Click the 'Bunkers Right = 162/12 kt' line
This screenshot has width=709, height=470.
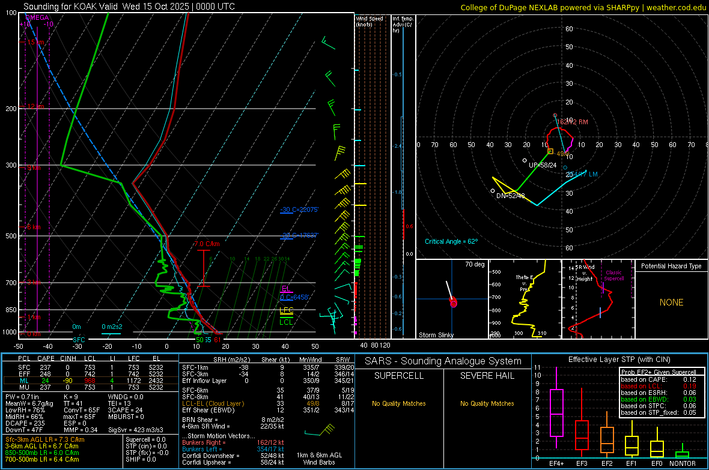(x=233, y=442)
